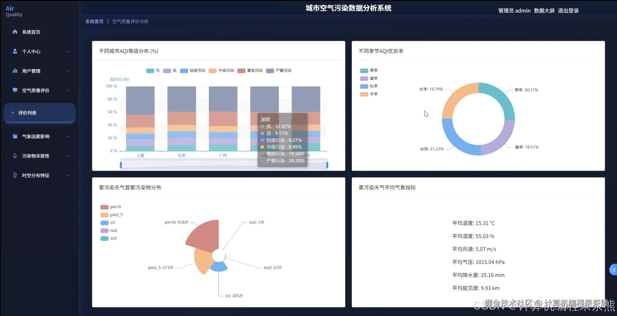Open 数据大屏 from the header
The width and height of the screenshot is (617, 316).
(544, 11)
